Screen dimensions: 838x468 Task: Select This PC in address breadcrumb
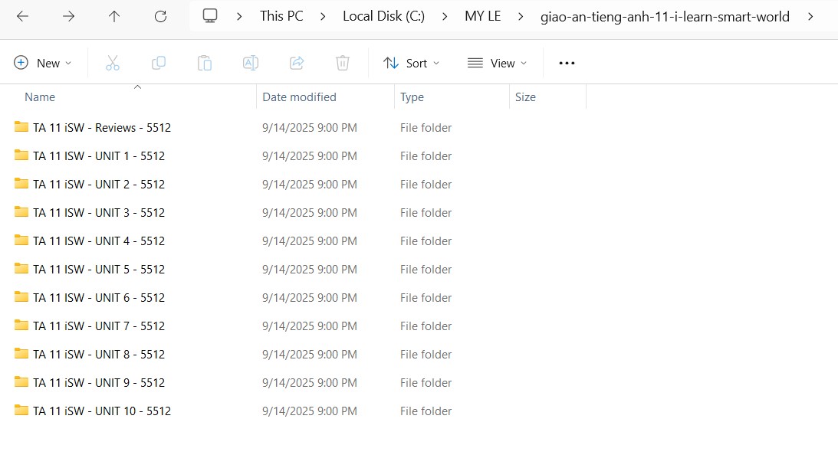click(281, 16)
